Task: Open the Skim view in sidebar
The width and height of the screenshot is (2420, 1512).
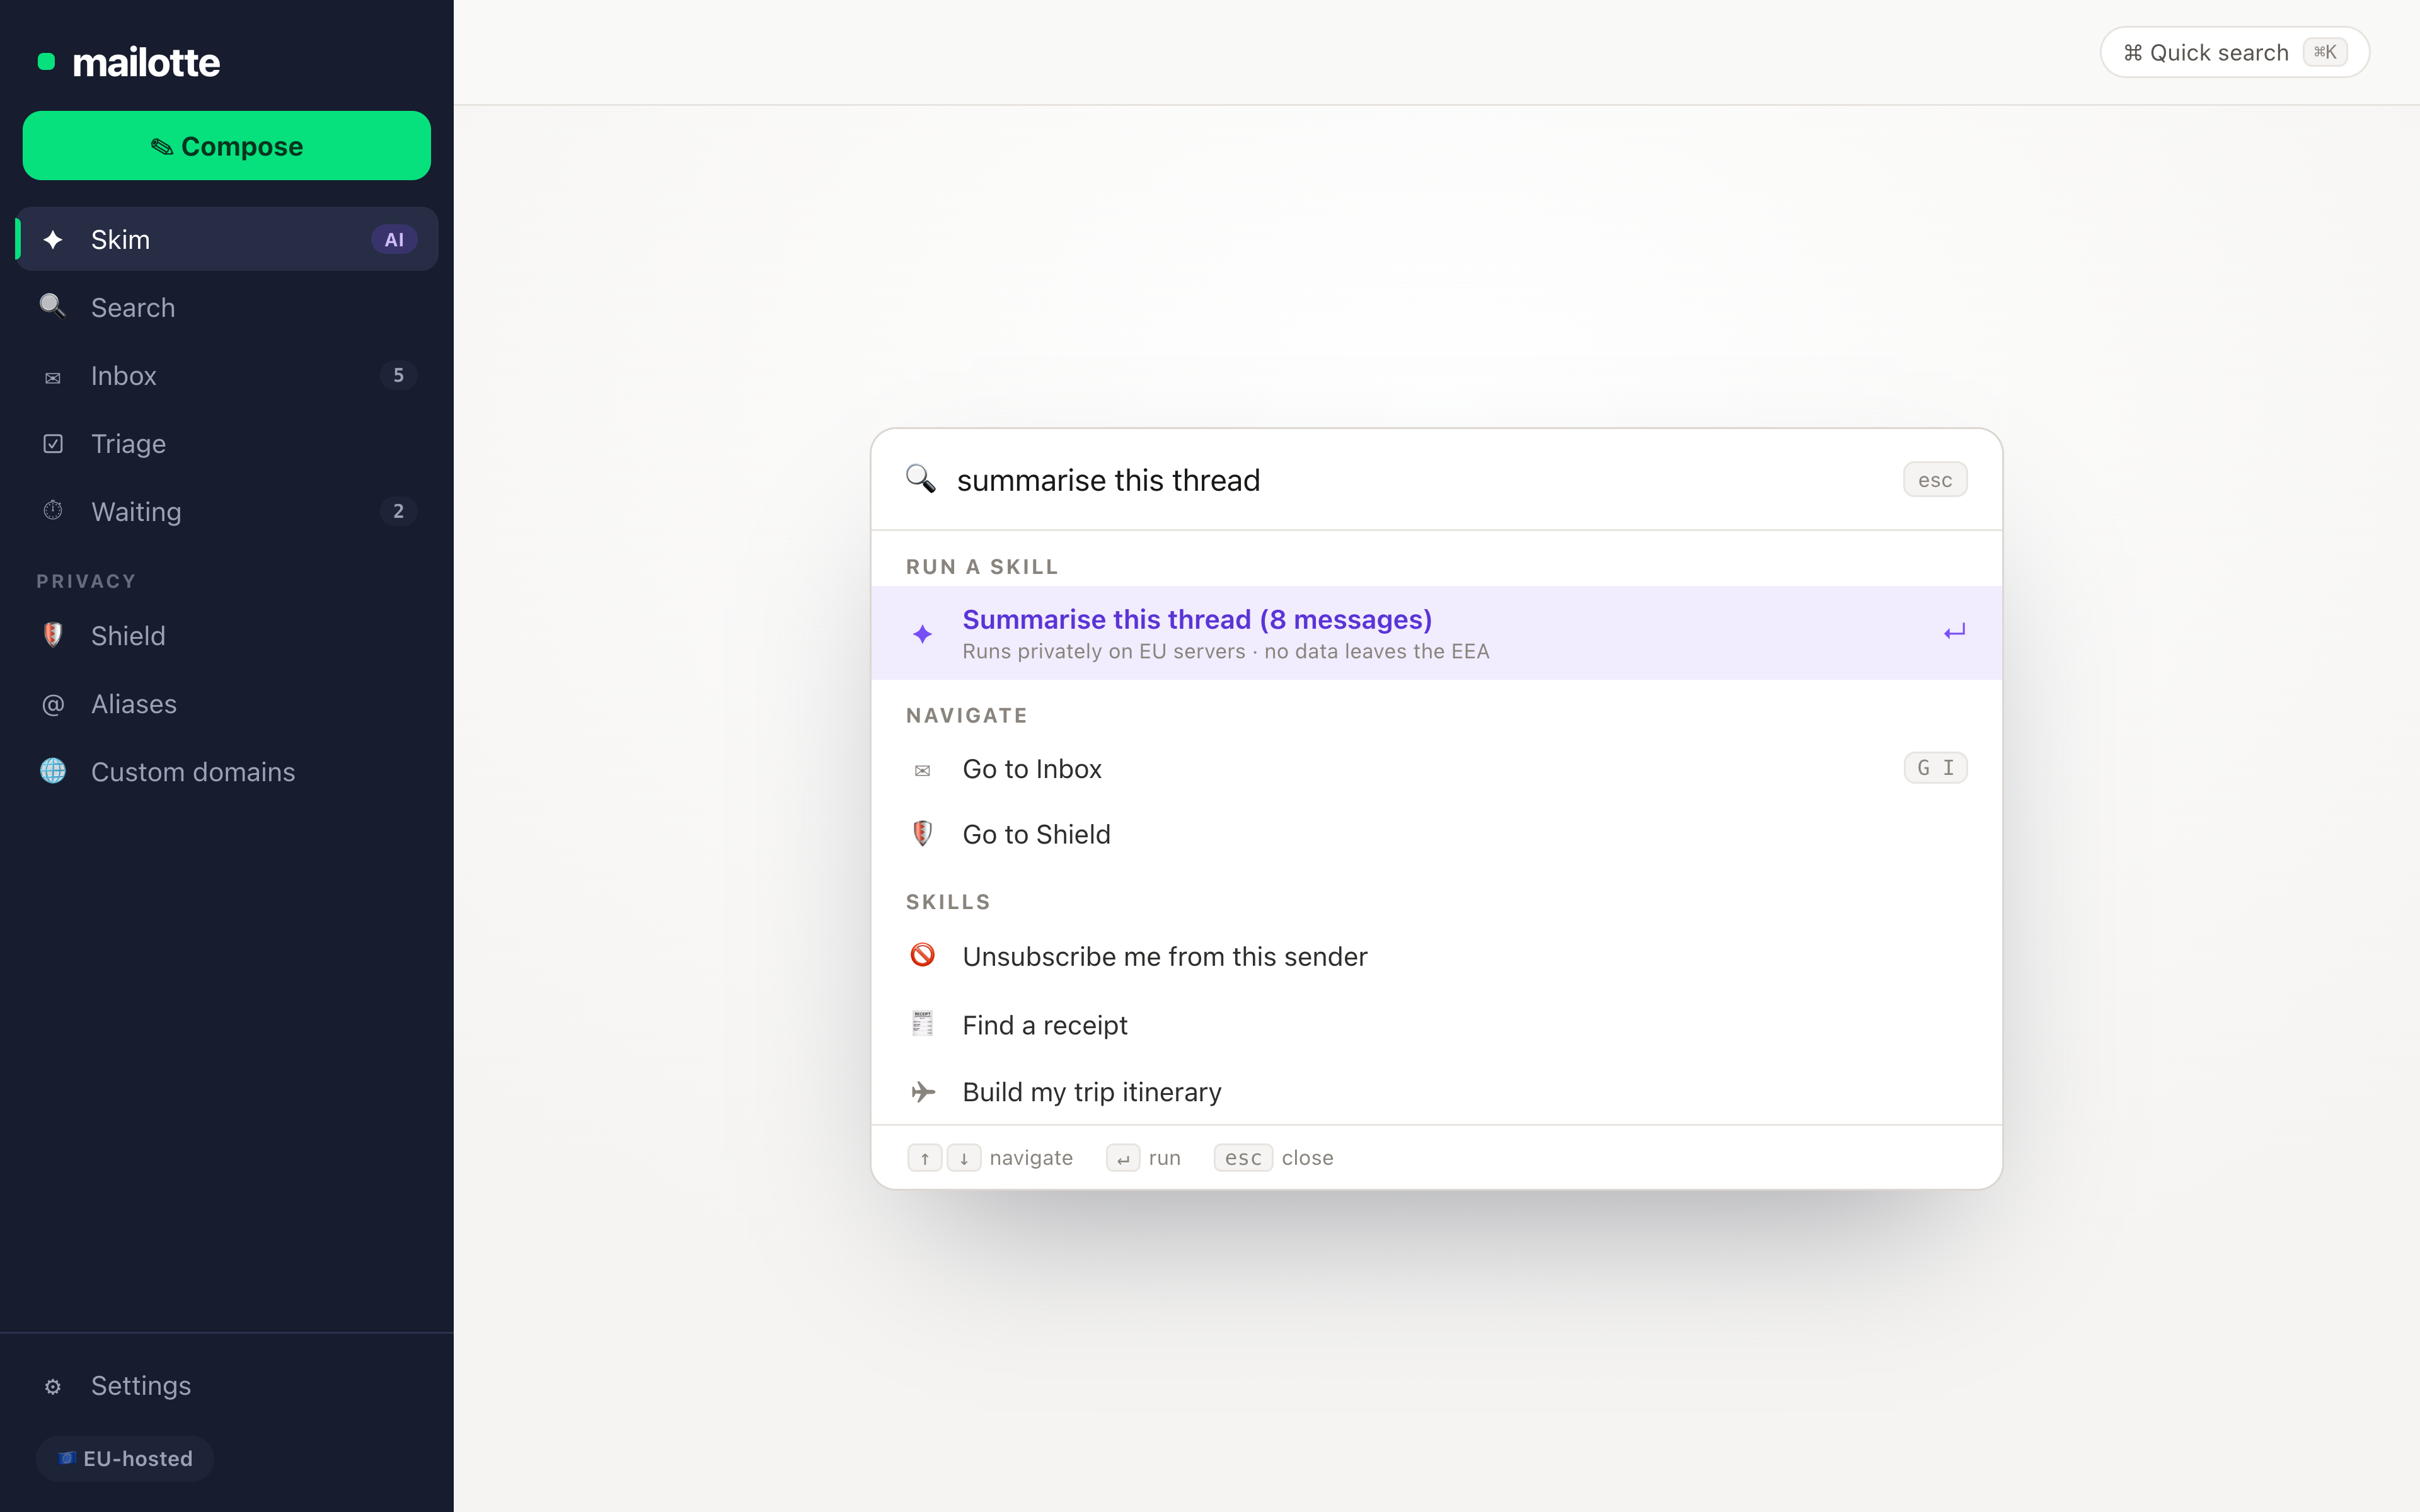Action: pyautogui.click(x=227, y=239)
